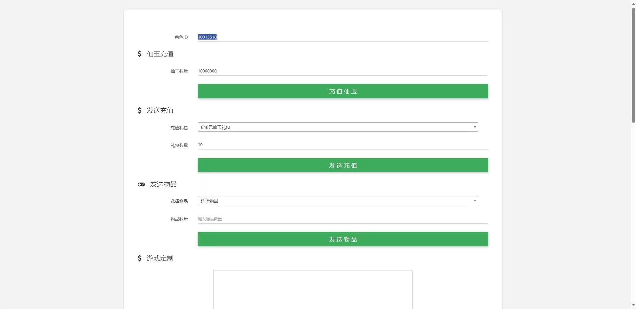The width and height of the screenshot is (636, 309).
Task: Click the dollar icon beside 仙玉充值 heading
Action: tap(139, 54)
